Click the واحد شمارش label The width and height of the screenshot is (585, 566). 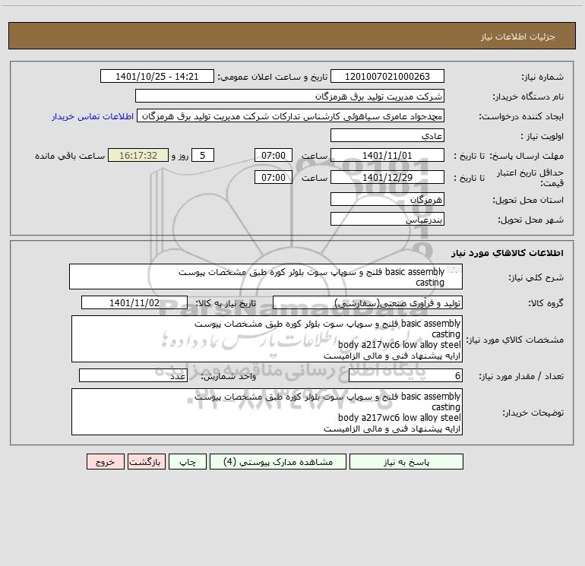(x=229, y=376)
